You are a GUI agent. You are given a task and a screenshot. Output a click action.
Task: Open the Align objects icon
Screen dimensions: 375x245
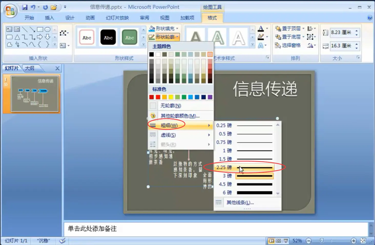311,28
